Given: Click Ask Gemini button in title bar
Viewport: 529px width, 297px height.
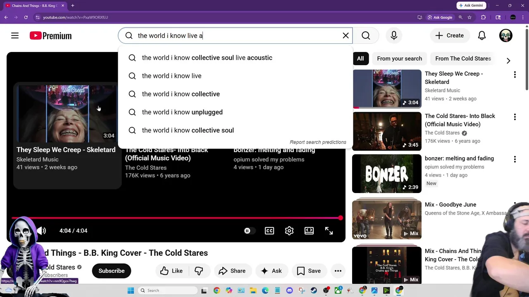Looking at the screenshot, I should (x=470, y=5).
